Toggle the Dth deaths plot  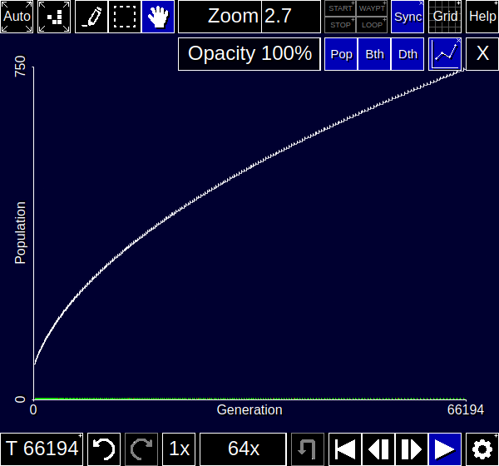408,54
